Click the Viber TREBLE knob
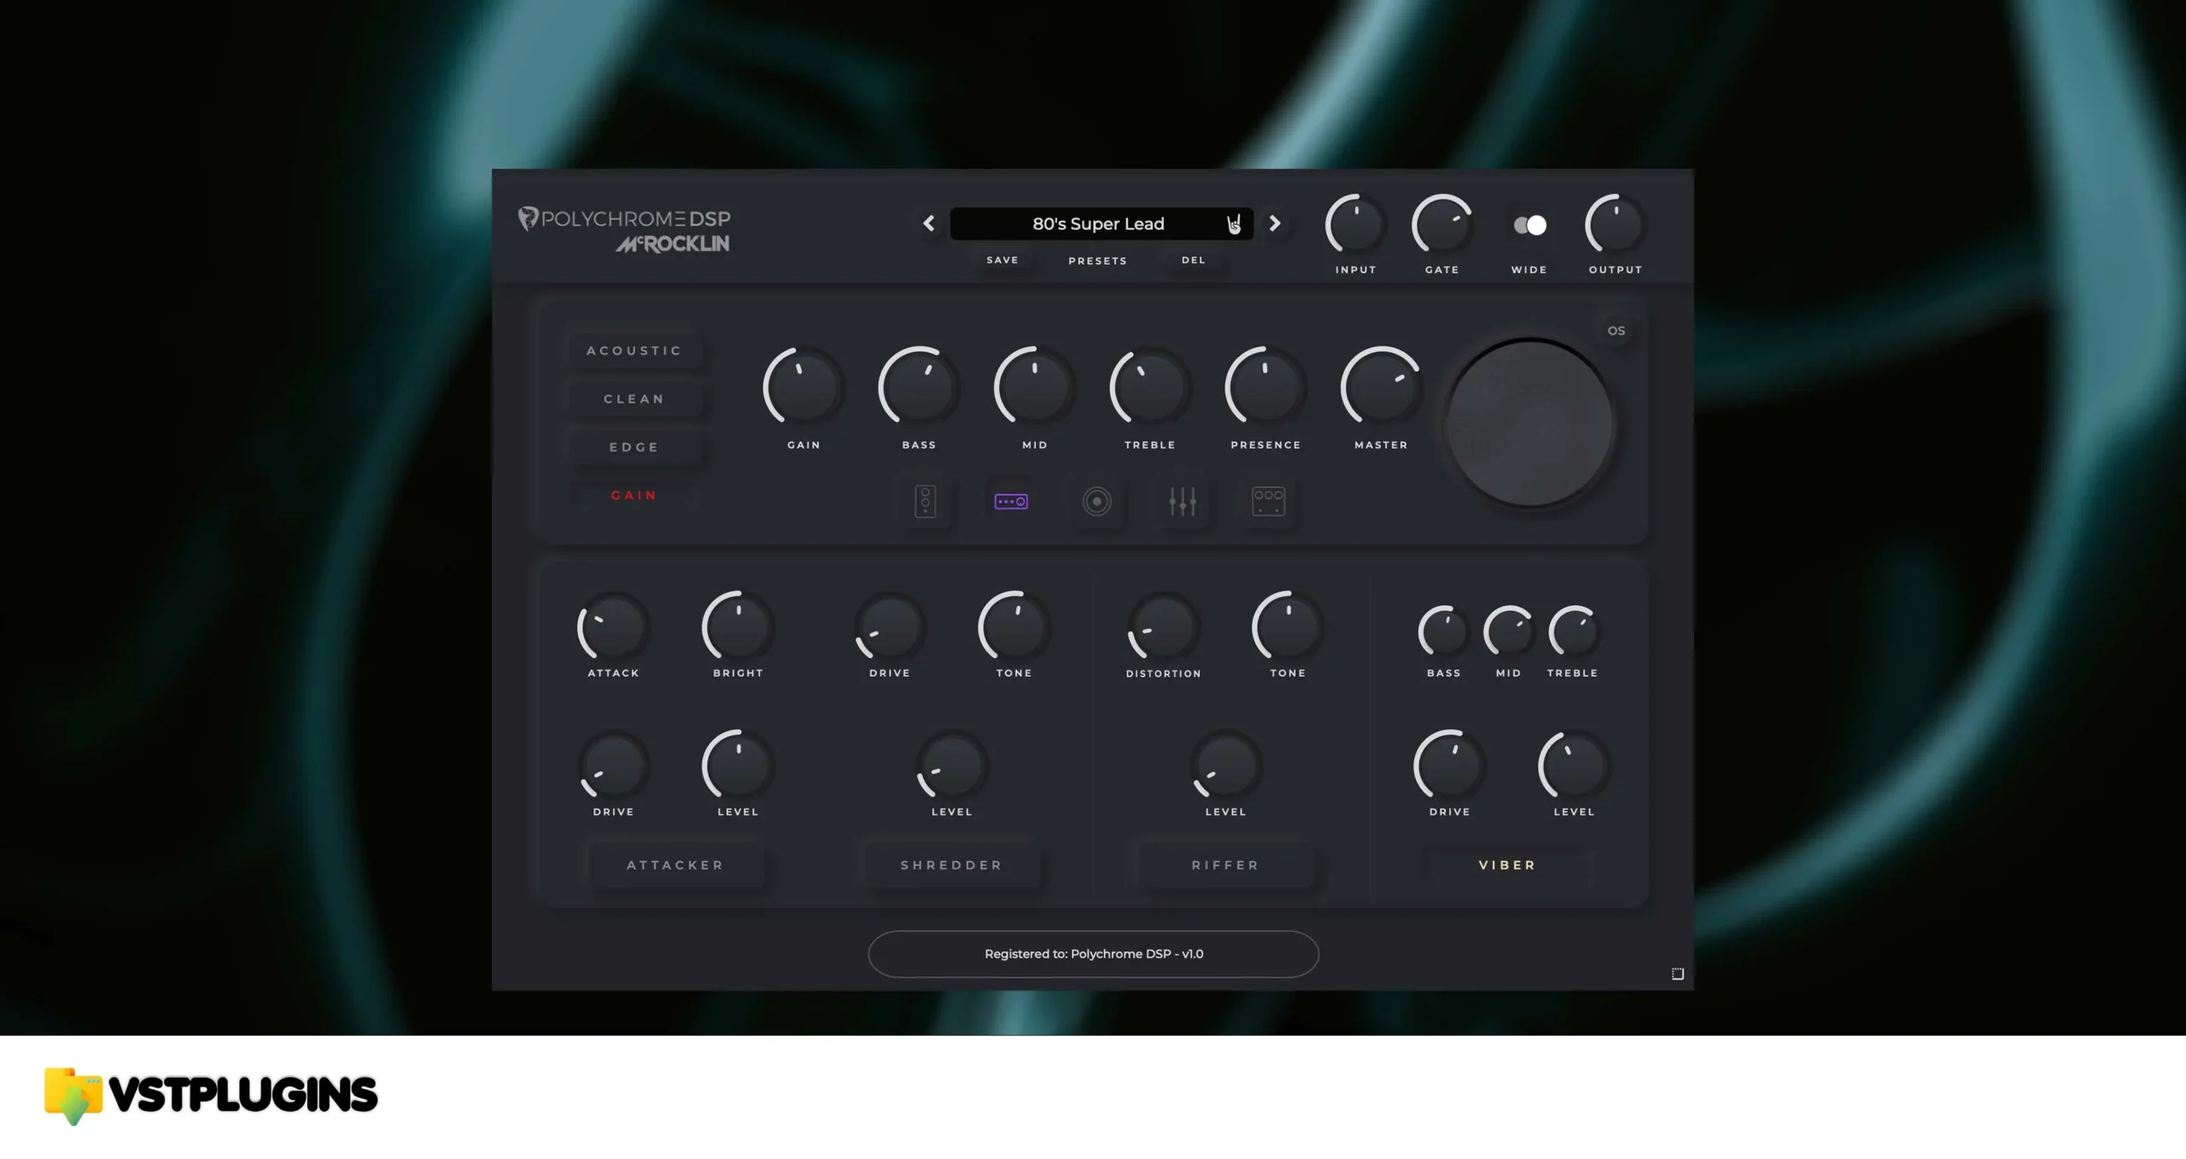The height and width of the screenshot is (1159, 2186). tap(1573, 632)
